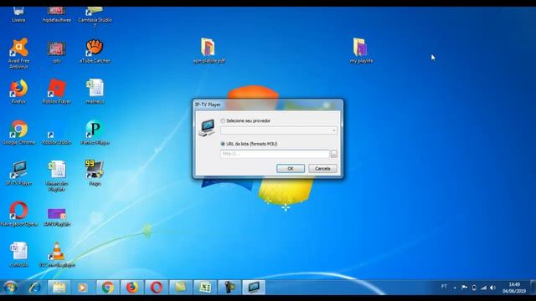Open Perfect Player desktop shortcut

pos(95,132)
